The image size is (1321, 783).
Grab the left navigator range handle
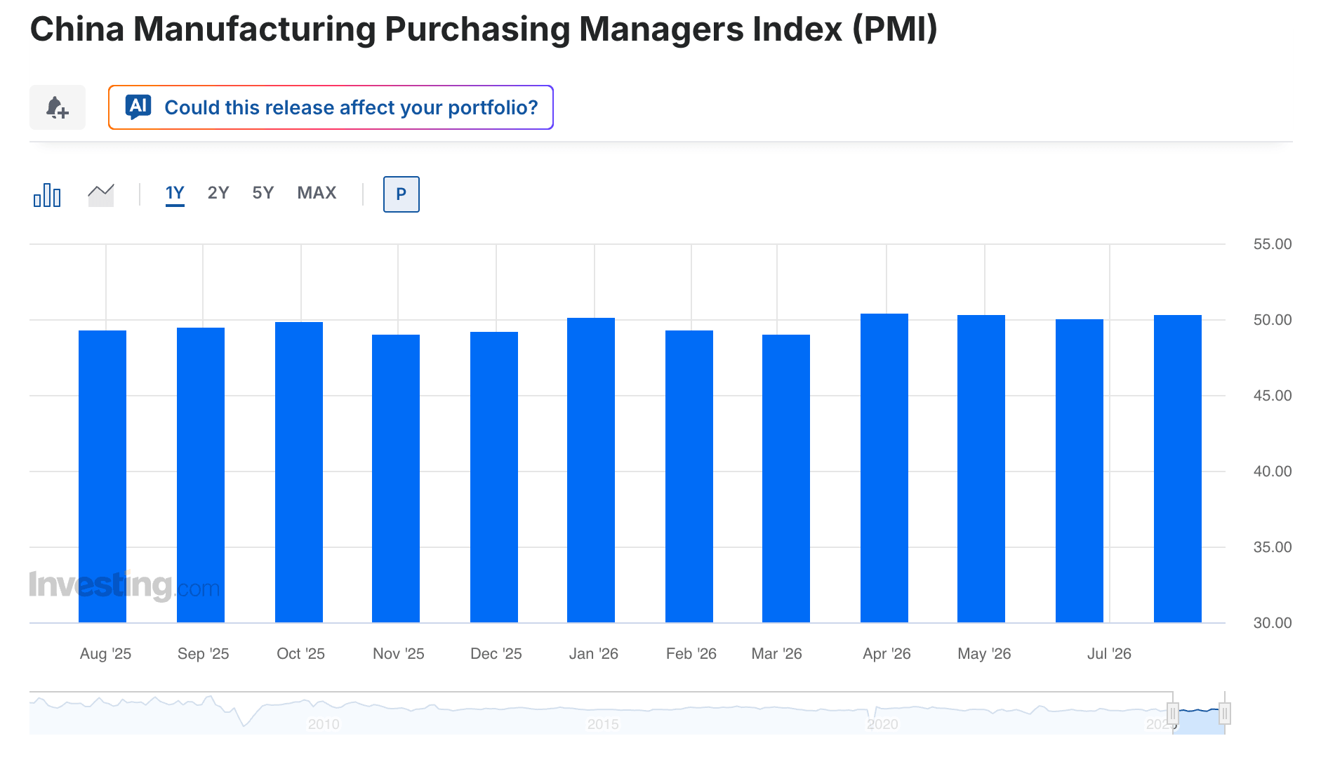coord(1172,714)
